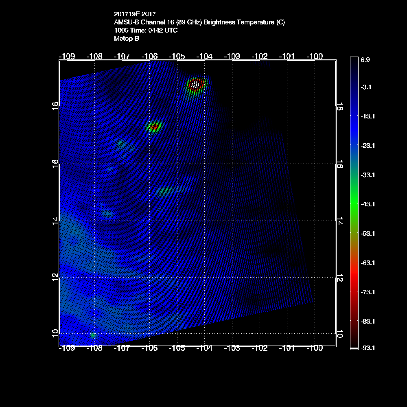
Task: Click the 'Metop-B' satellite label
Action: (127, 39)
